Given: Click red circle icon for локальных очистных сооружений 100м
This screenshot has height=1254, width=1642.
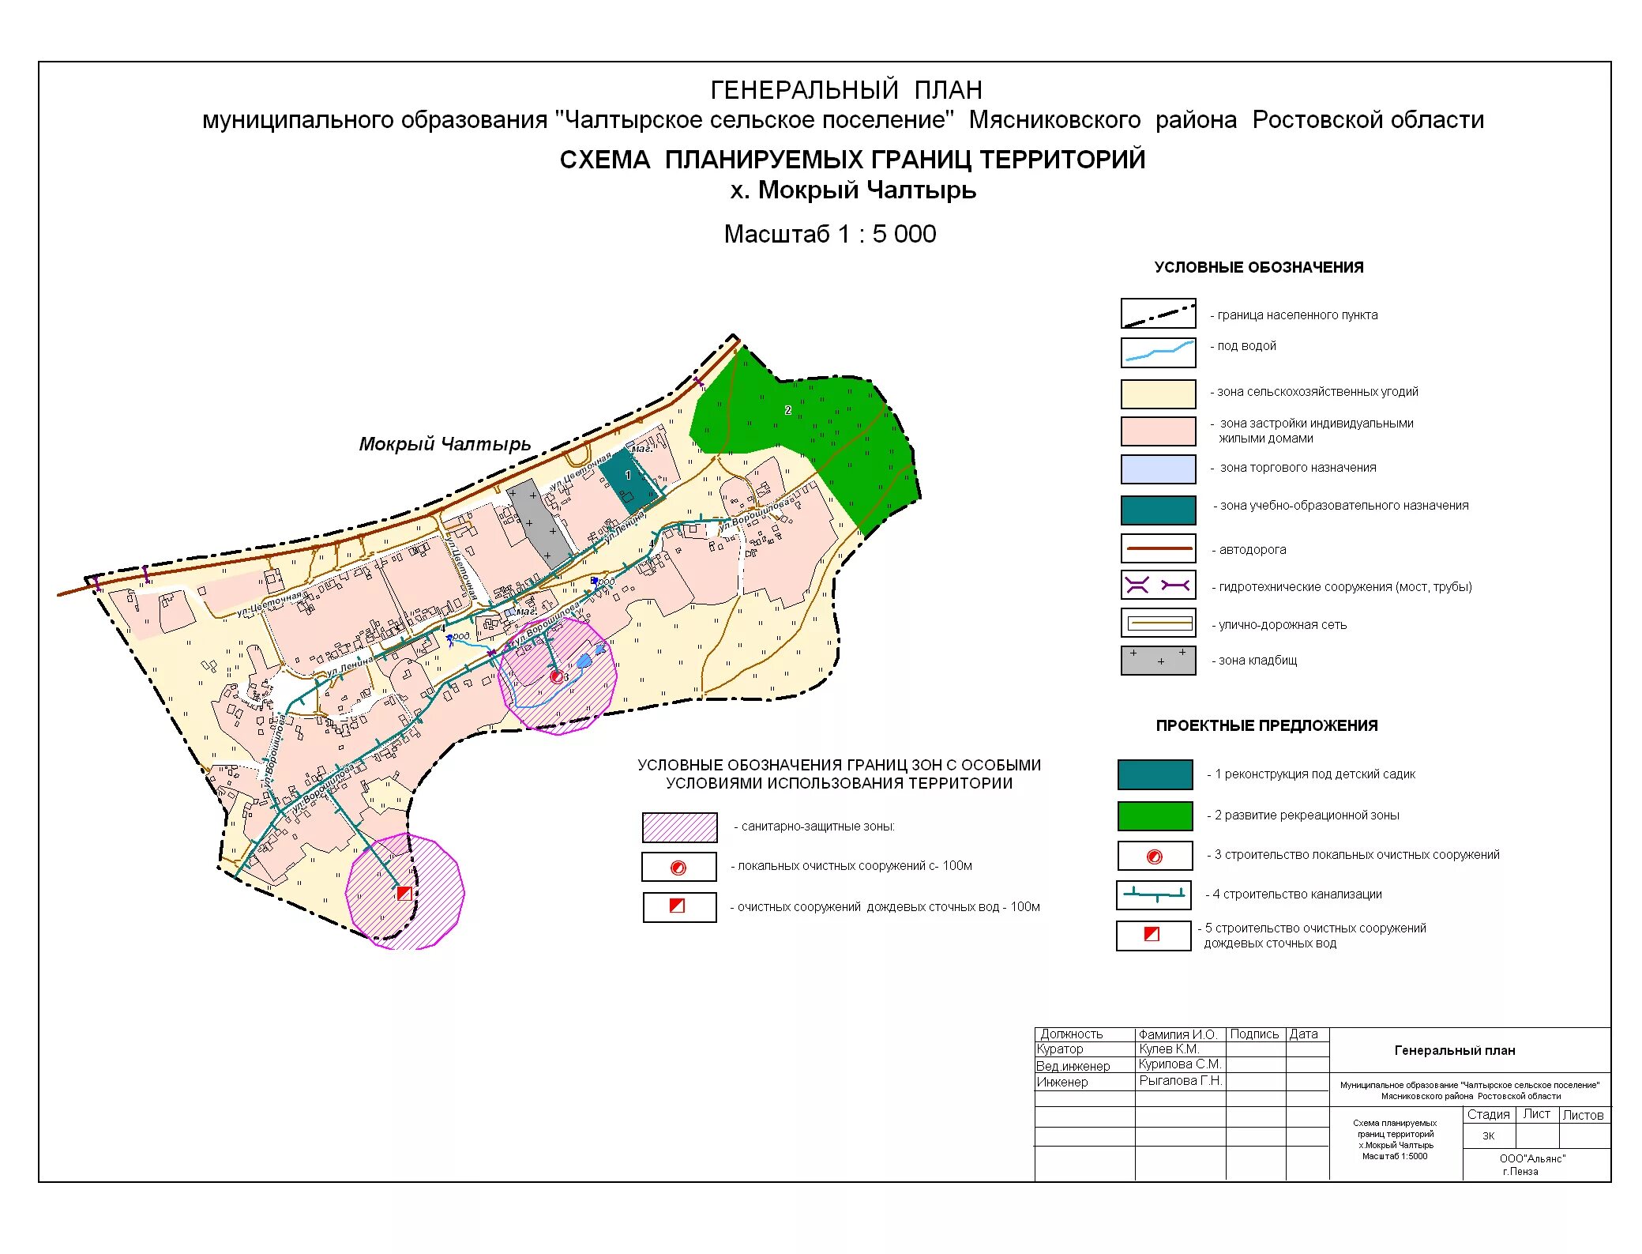Looking at the screenshot, I should (x=678, y=868).
